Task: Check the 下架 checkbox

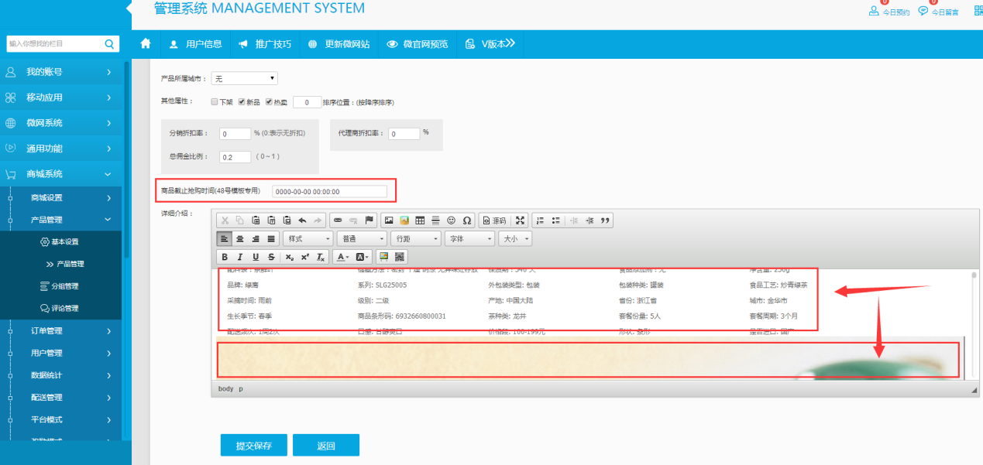Action: [x=215, y=102]
